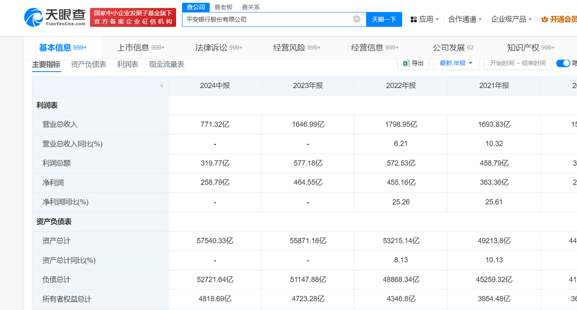The image size is (577, 310).
Task: Open the 基本信息 tab
Action: point(63,48)
